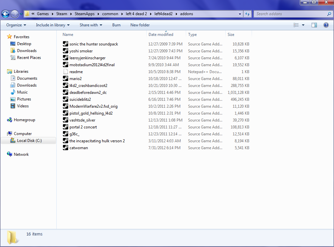Open Recent Places
Screen dimensions: 334x247
29,58
